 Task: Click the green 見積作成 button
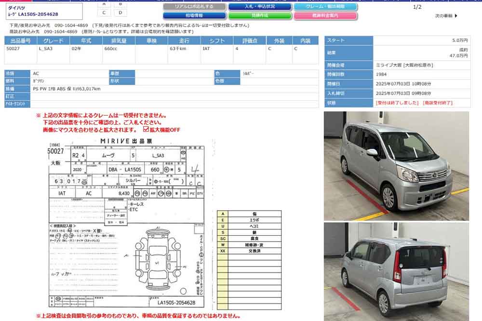(x=260, y=16)
